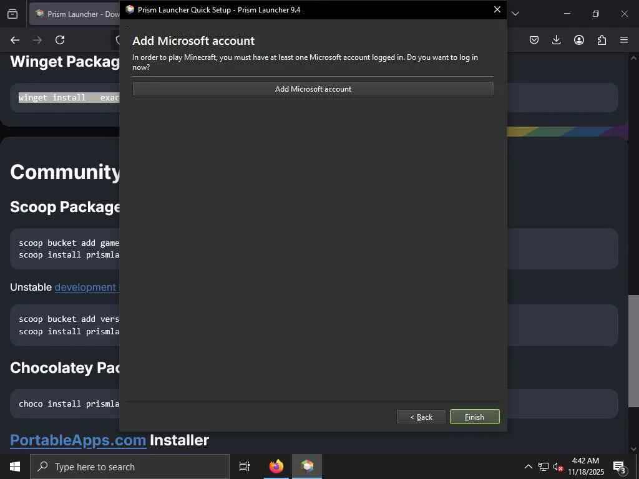Close the Prism Launcher Quick Setup dialog
639x479 pixels.
497,9
